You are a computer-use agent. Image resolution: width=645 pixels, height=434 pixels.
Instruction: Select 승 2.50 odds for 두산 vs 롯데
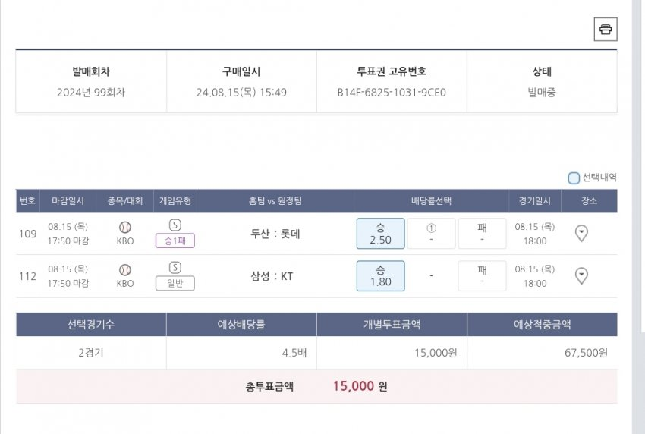pyautogui.click(x=380, y=234)
